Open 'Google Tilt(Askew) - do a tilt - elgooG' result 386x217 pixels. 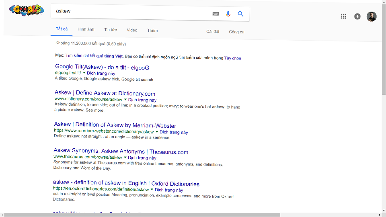[102, 67]
